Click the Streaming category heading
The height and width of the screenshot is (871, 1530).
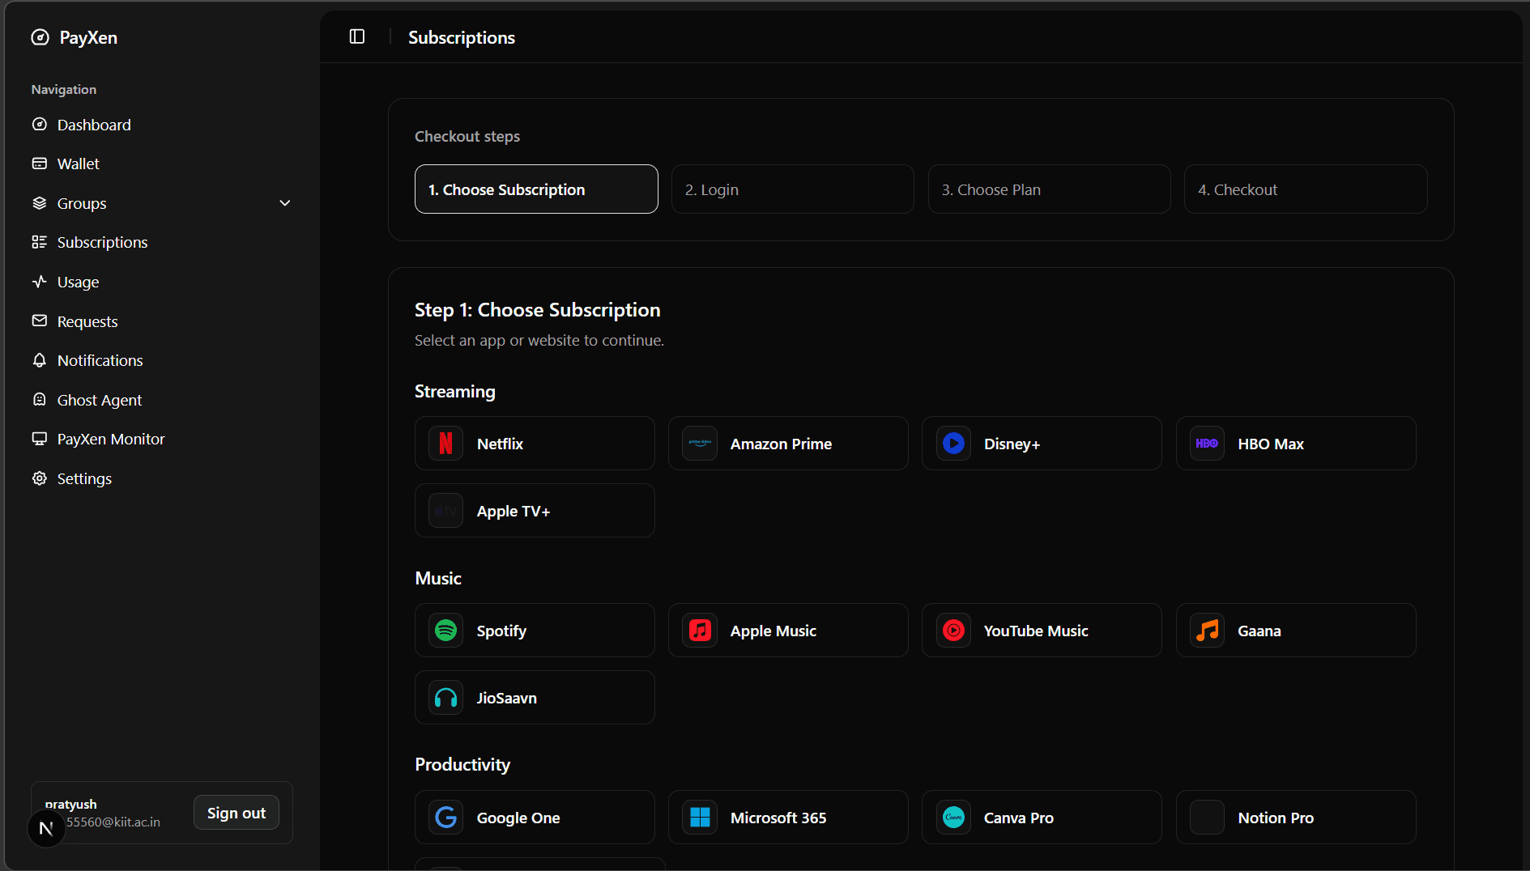pyautogui.click(x=455, y=392)
